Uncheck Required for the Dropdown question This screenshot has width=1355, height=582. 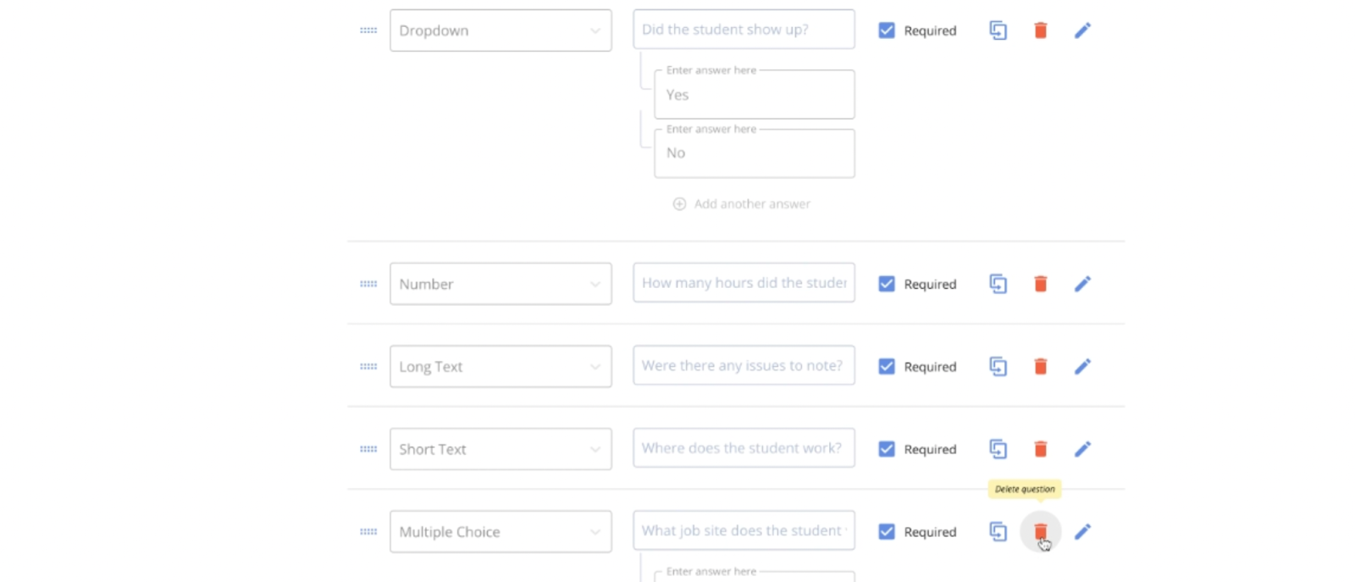click(x=887, y=30)
